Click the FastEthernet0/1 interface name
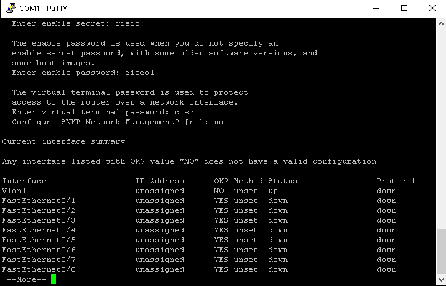446x286 pixels. [x=39, y=201]
